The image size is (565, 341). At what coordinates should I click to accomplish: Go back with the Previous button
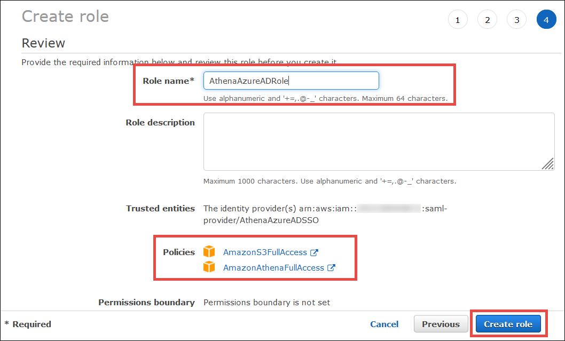coord(441,324)
